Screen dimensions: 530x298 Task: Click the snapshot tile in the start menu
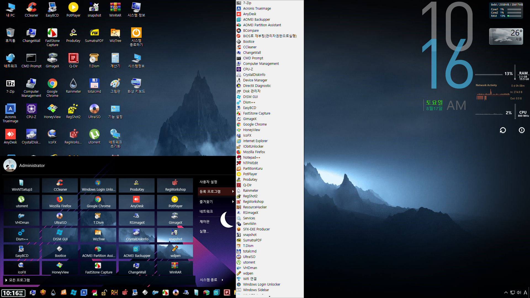175,235
